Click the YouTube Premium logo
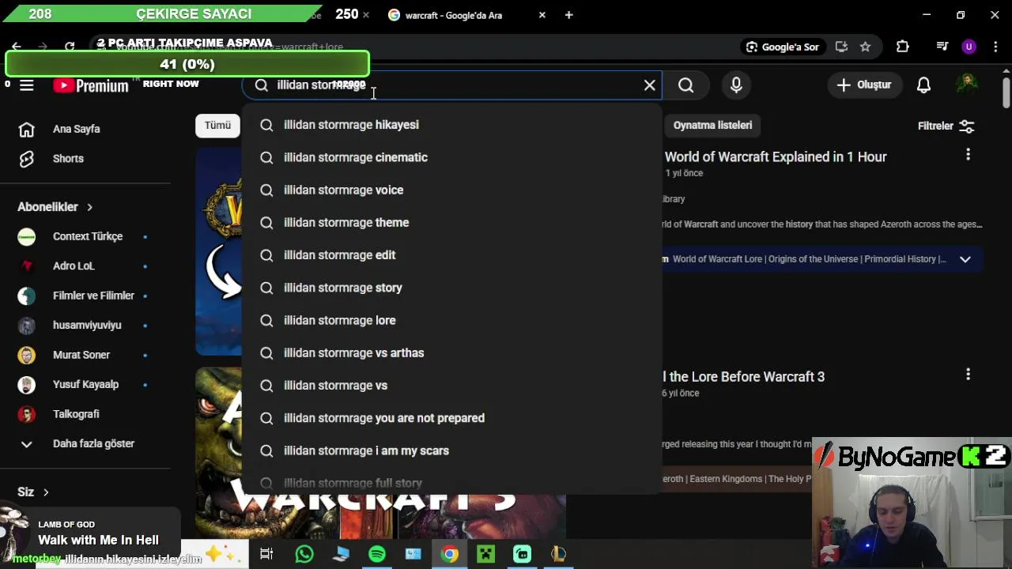This screenshot has width=1012, height=569. click(91, 85)
